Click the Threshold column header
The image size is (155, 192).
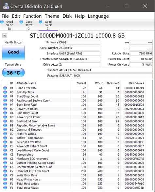(x=112, y=83)
